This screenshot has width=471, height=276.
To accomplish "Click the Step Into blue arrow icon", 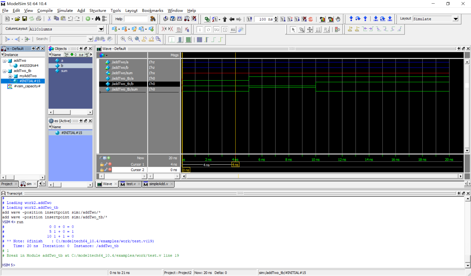I will tap(351, 19).
